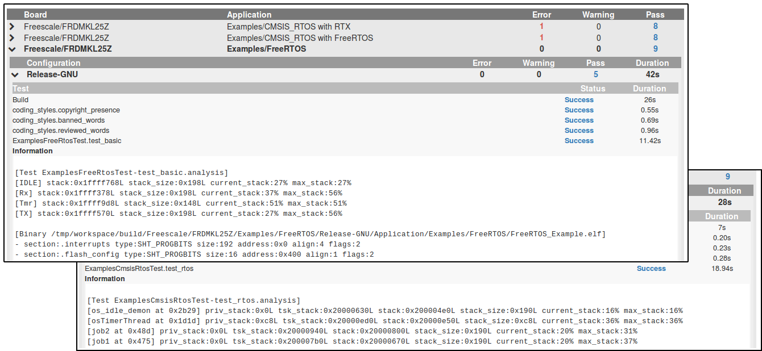This screenshot has height=351, width=762.
Task: Select coding_styles.reviewed_words test name
Action: coord(61,131)
